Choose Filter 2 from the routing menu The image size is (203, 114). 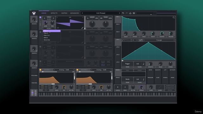tap(52, 33)
